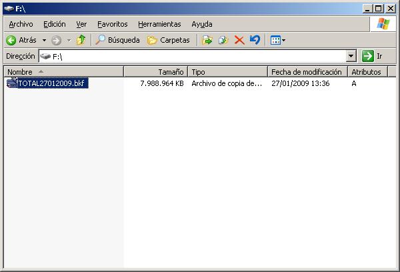This screenshot has width=400, height=272.
Task: Click the Move To folder icon
Action: (x=207, y=40)
